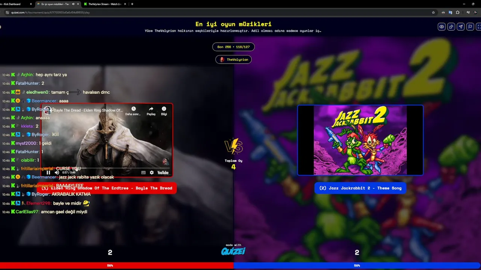Click the TheValyrian creator badge
Image resolution: width=481 pixels, height=270 pixels.
pyautogui.click(x=233, y=60)
